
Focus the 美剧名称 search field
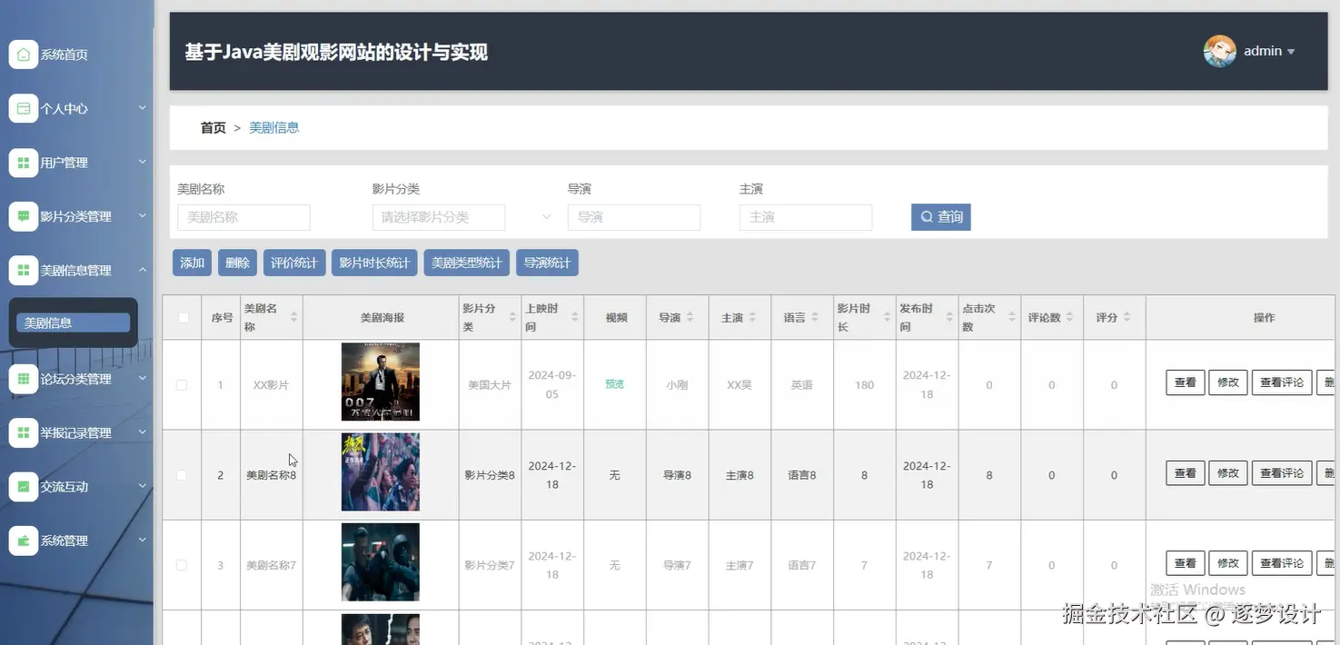(x=243, y=217)
